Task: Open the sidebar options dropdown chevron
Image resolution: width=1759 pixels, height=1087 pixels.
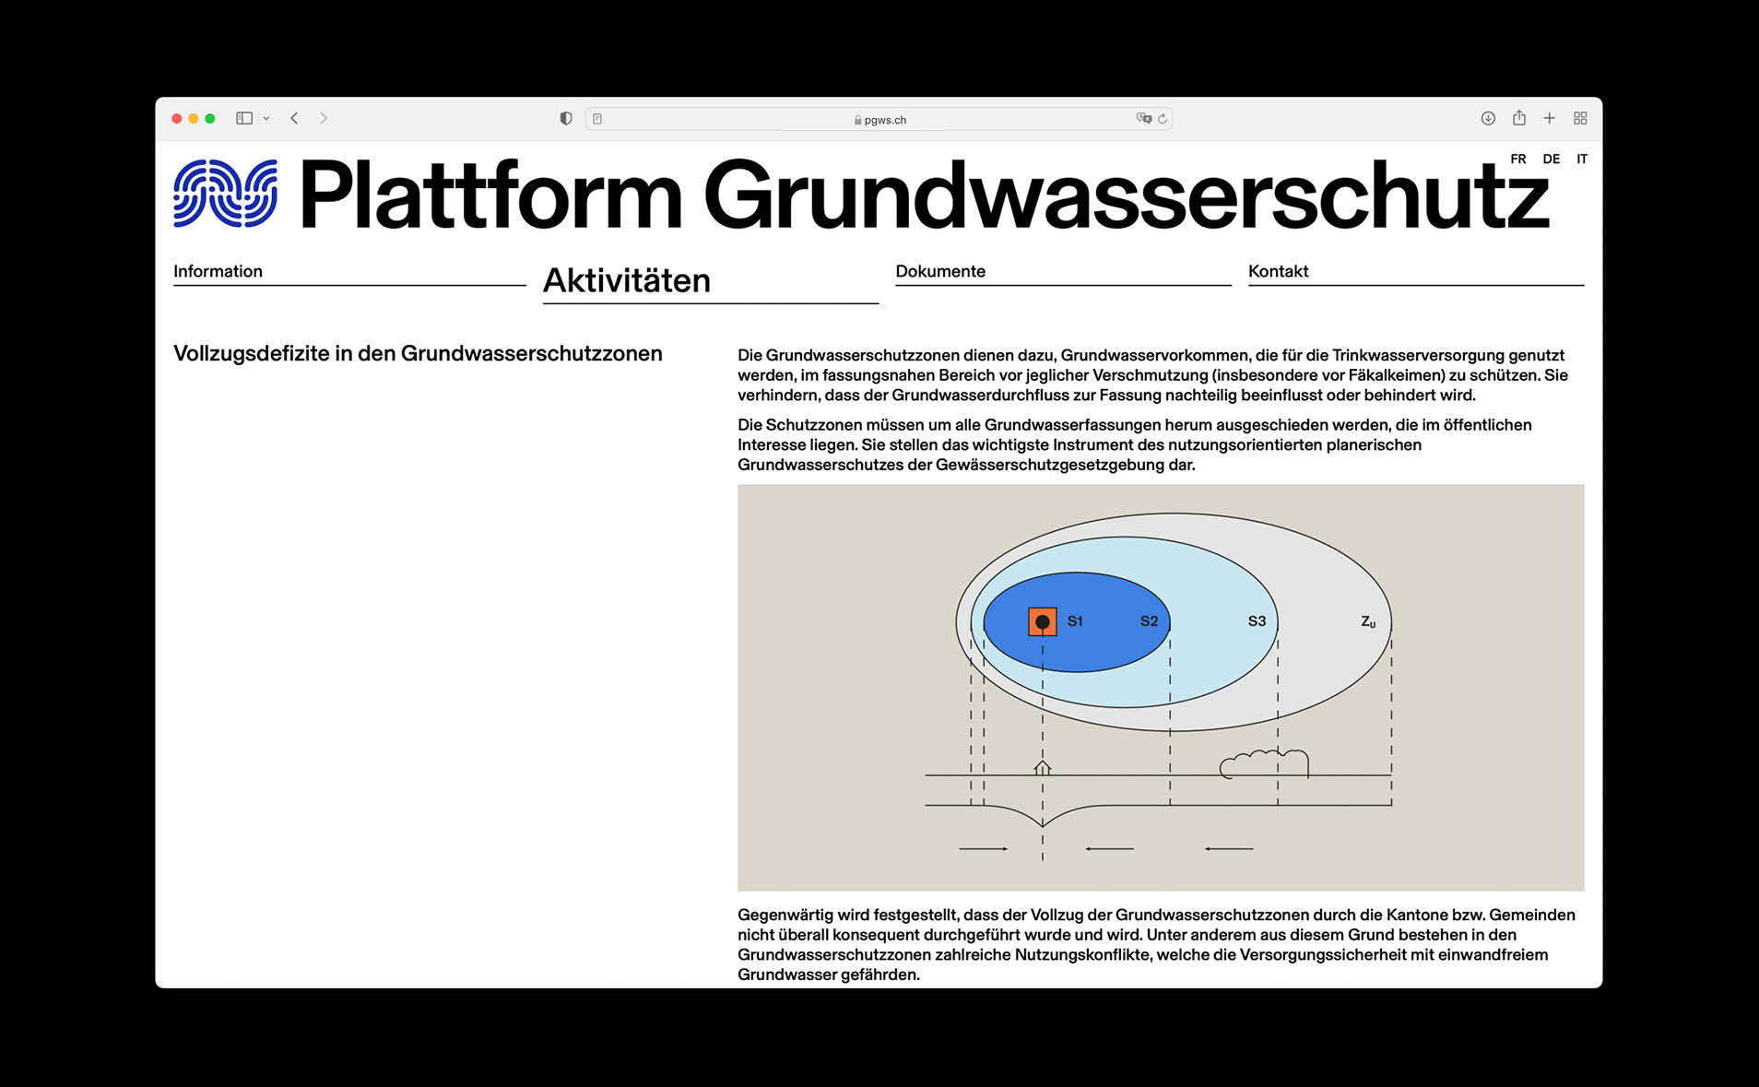Action: [x=266, y=118]
